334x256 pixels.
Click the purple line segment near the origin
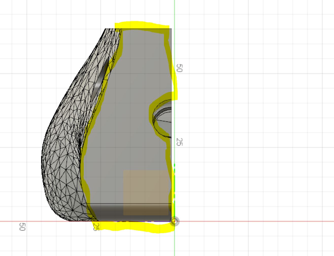(152, 221)
